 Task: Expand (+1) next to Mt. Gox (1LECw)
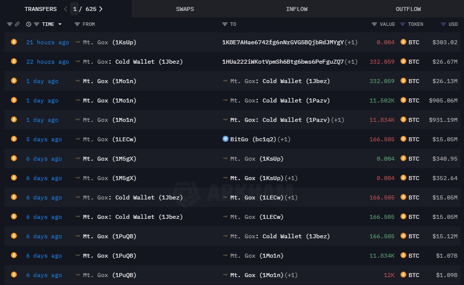[291, 197]
